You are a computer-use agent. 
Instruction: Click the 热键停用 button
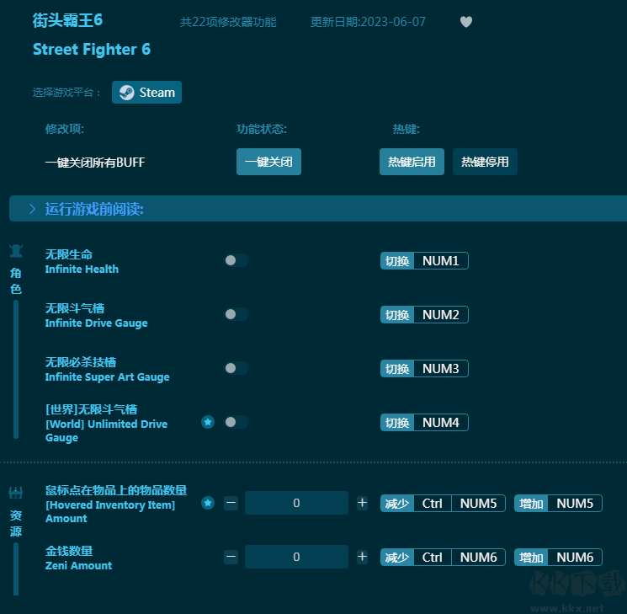[x=485, y=162]
